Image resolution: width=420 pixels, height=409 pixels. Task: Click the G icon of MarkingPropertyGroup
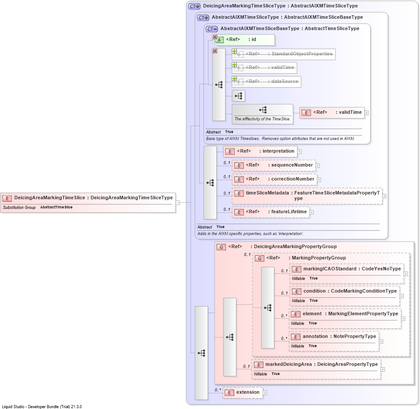pyautogui.click(x=260, y=259)
